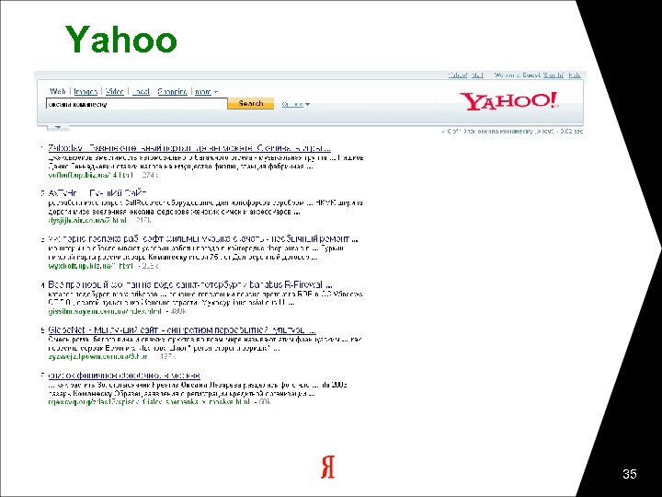662x497 pixels.
Task: Open third result title mentioning 'необычный ремонт'
Action: point(202,238)
